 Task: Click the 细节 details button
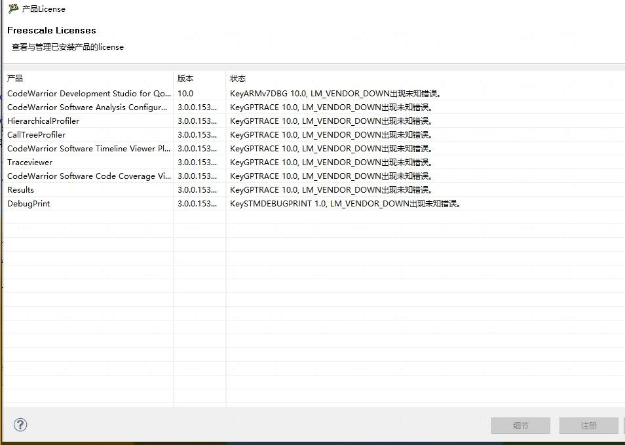[x=521, y=425]
